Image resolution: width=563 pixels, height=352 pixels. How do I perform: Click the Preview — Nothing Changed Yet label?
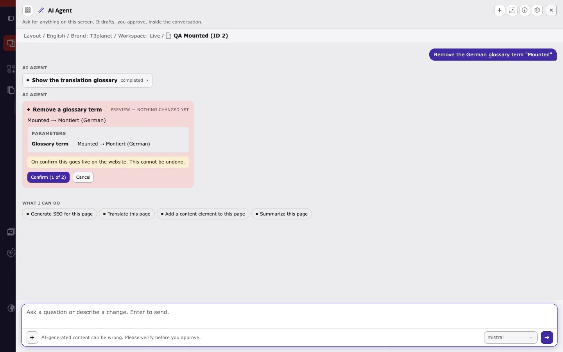tap(150, 110)
